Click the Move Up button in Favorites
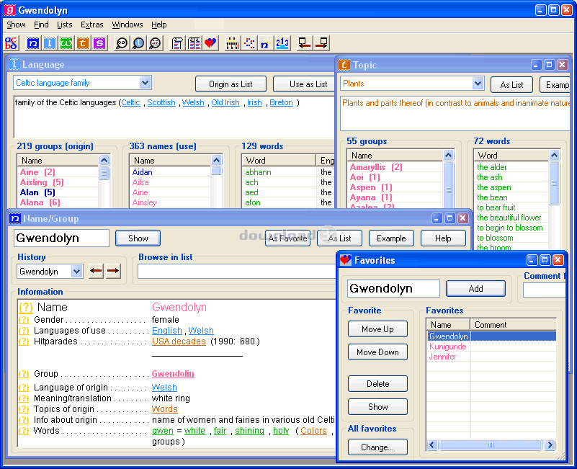 (377, 329)
